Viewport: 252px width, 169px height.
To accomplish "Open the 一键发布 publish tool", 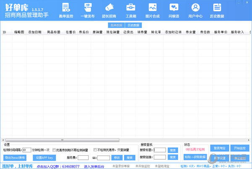I will tap(88, 10).
